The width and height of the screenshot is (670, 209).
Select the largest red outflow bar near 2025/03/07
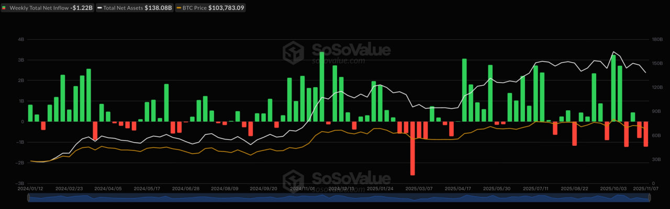412,148
